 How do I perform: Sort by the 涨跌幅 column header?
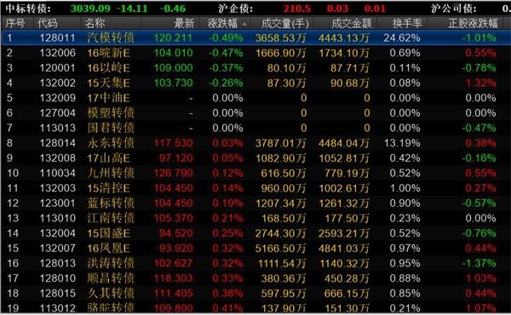(x=223, y=23)
